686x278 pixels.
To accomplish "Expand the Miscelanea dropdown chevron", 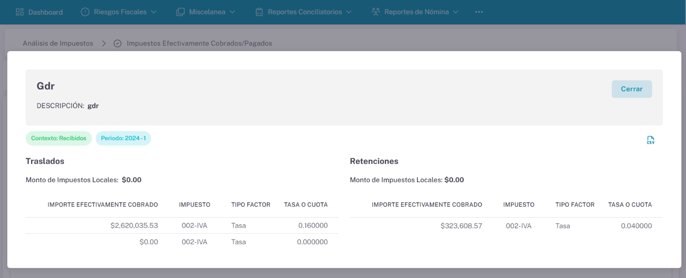I will tap(232, 12).
